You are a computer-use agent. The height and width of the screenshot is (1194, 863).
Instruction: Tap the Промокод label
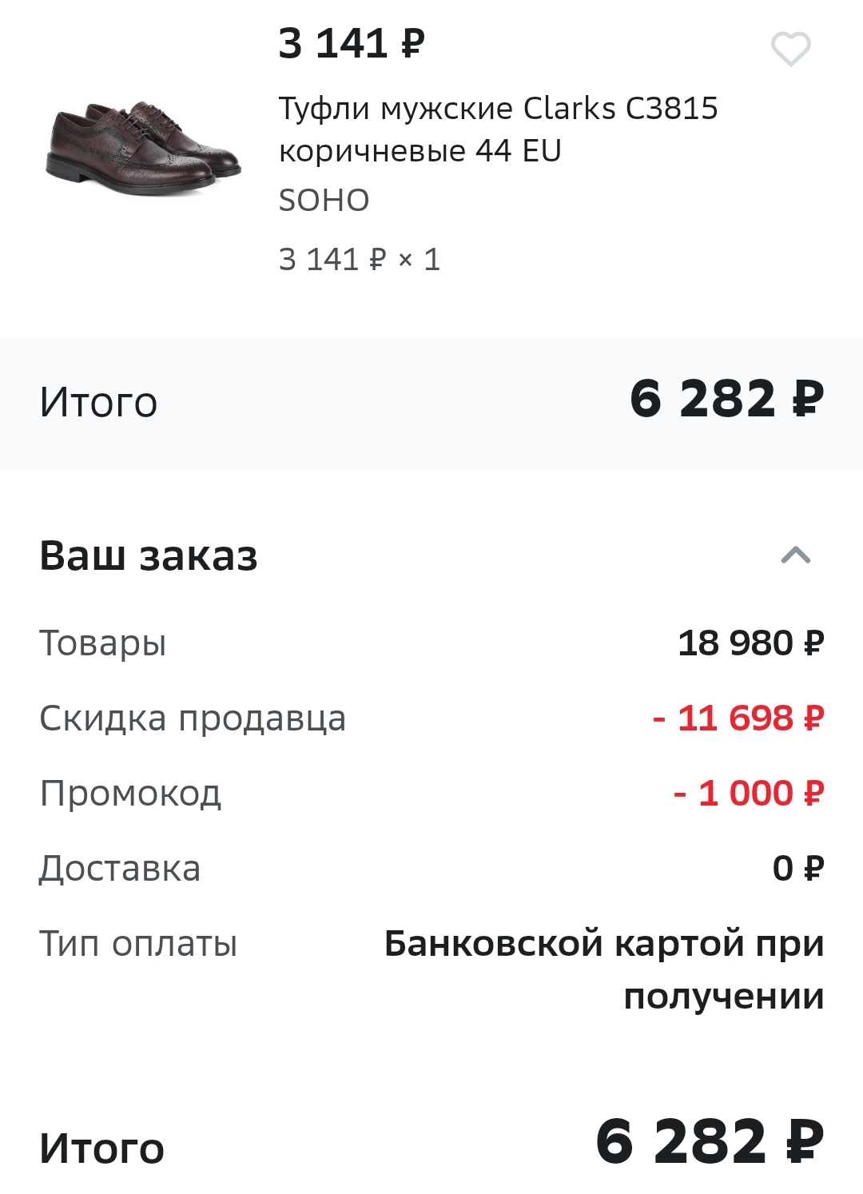click(x=130, y=793)
